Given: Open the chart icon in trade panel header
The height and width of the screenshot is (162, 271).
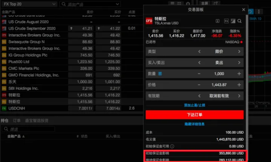Looking at the screenshot, I should click(233, 21).
